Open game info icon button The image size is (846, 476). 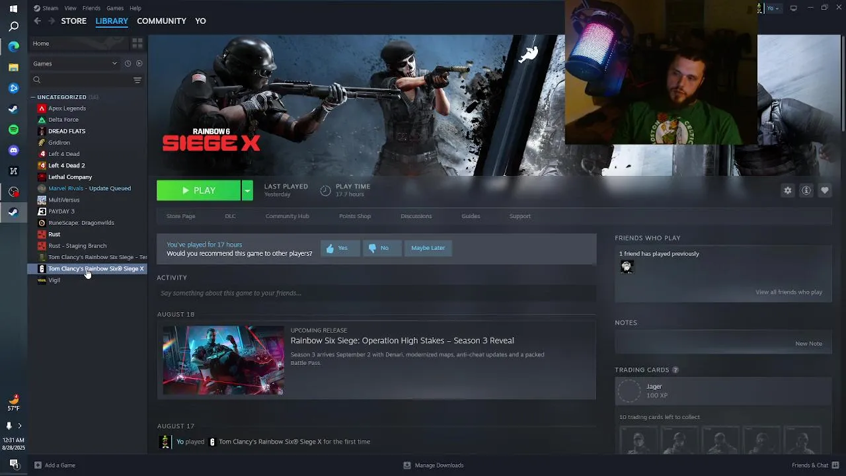[x=806, y=190]
